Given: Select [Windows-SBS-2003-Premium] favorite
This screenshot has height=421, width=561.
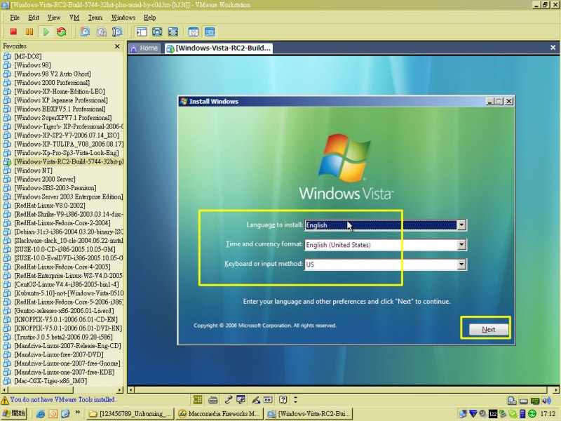Looking at the screenshot, I should click(55, 188).
